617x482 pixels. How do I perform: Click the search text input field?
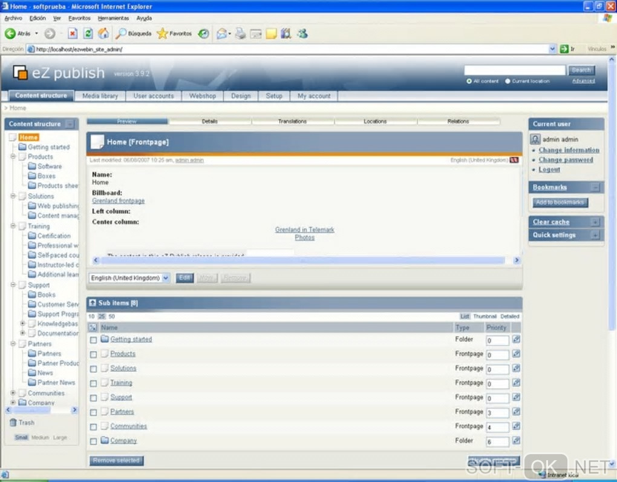click(515, 70)
